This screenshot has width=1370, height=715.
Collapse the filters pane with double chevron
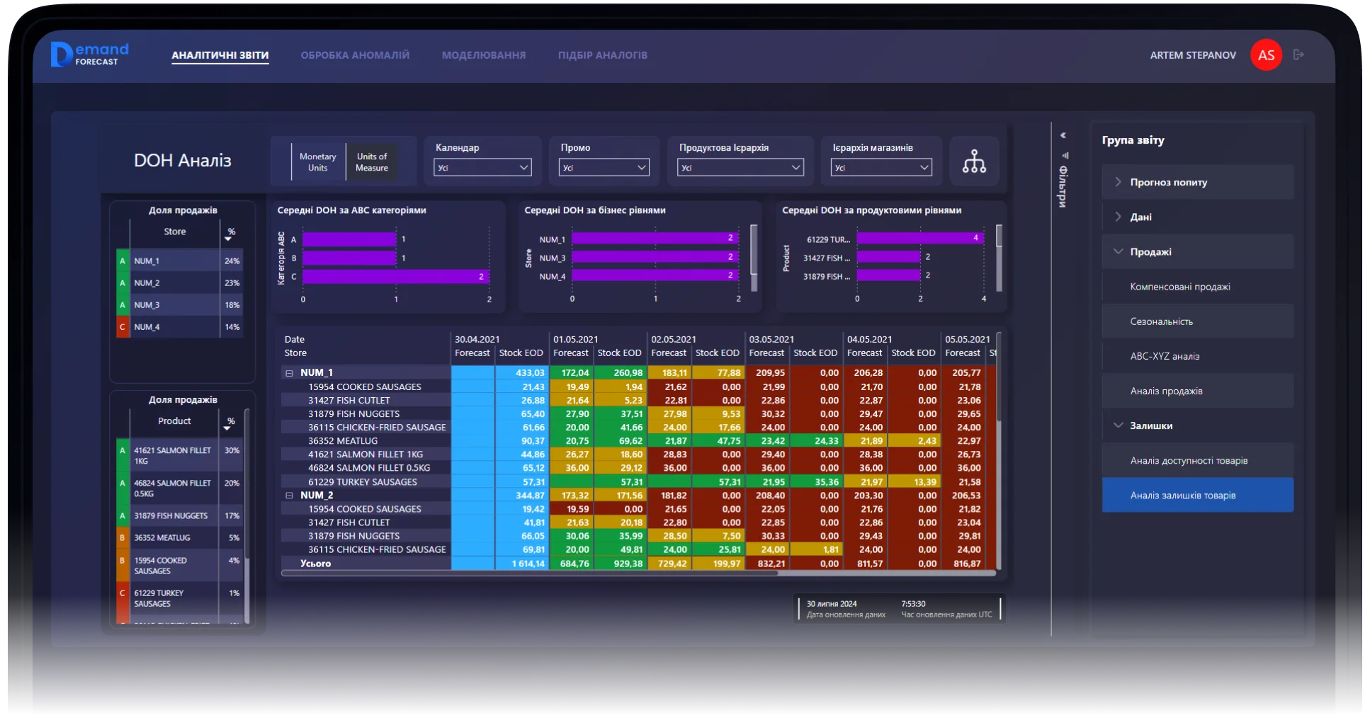point(1063,135)
